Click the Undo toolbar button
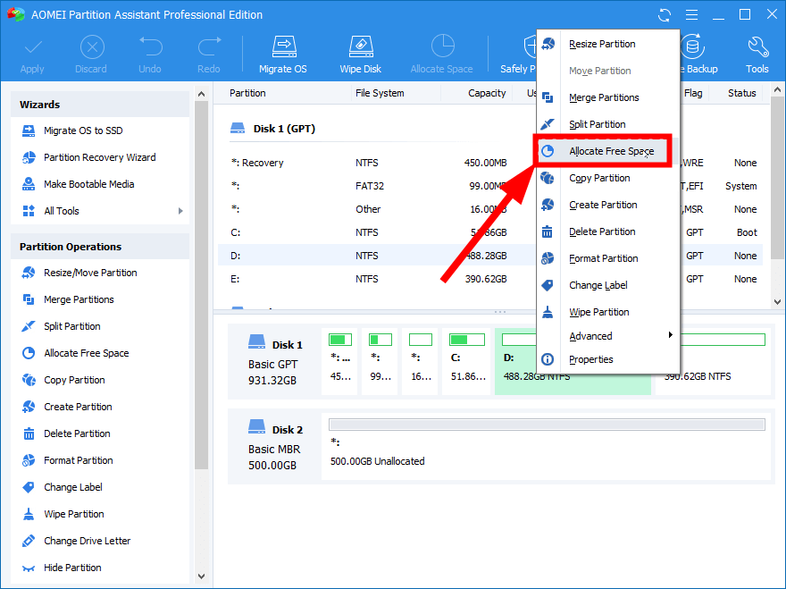786x589 pixels. pos(150,54)
